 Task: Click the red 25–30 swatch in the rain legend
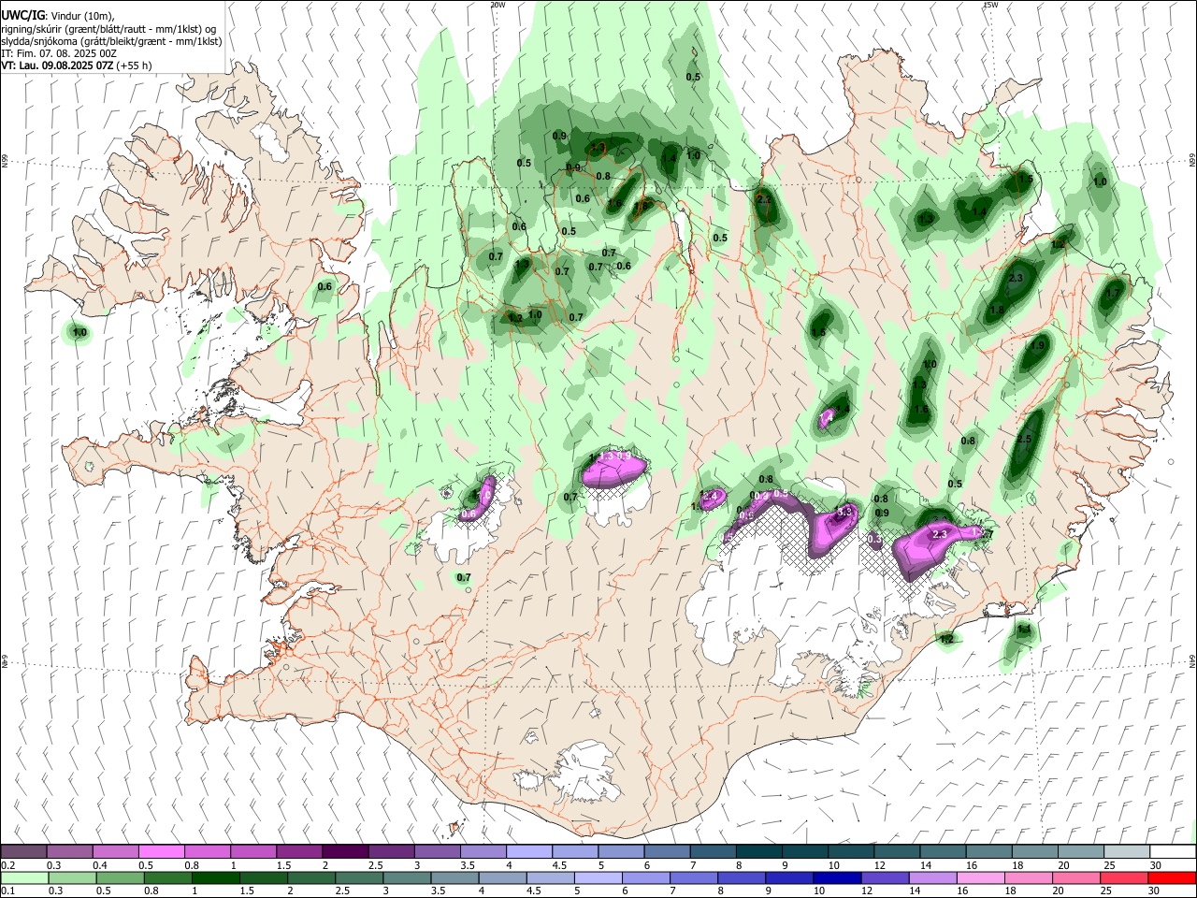click(1123, 877)
